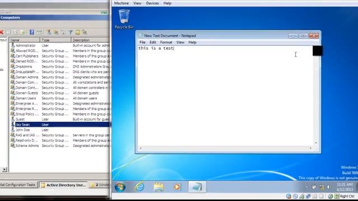Open Notepad File menu
358x201 pixels.
(x=142, y=42)
